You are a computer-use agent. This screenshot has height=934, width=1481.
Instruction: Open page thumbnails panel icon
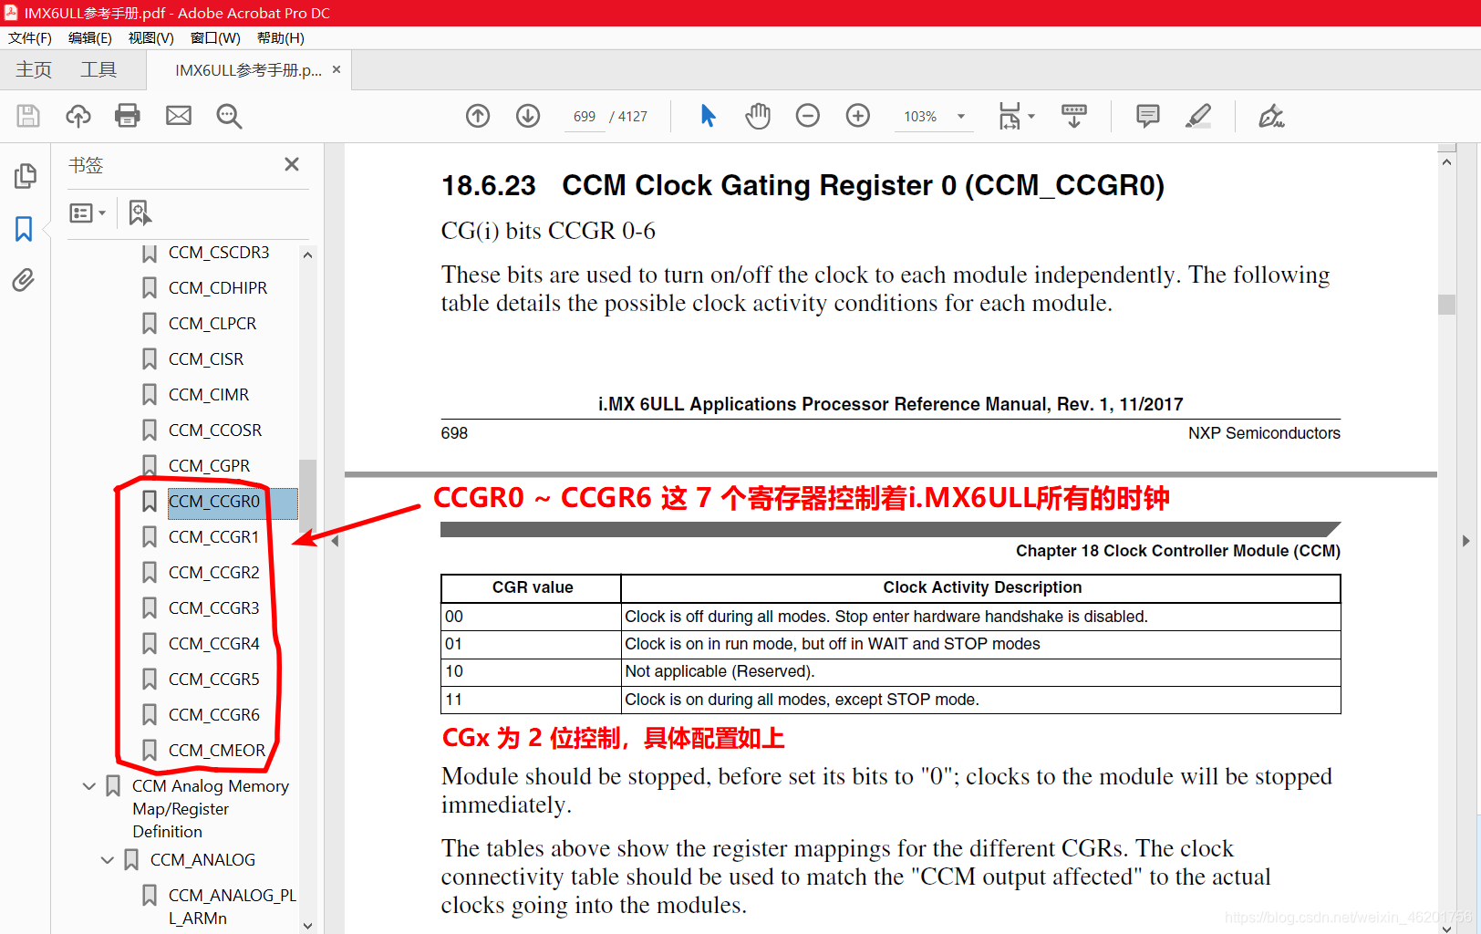[26, 175]
